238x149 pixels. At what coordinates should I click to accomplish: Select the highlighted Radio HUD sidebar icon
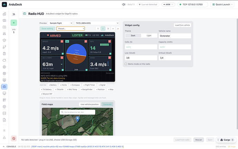(4, 87)
